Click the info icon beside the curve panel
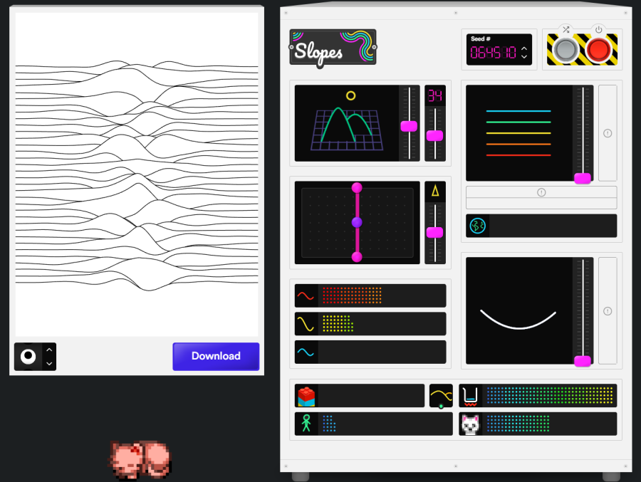641x482 pixels. [x=608, y=311]
